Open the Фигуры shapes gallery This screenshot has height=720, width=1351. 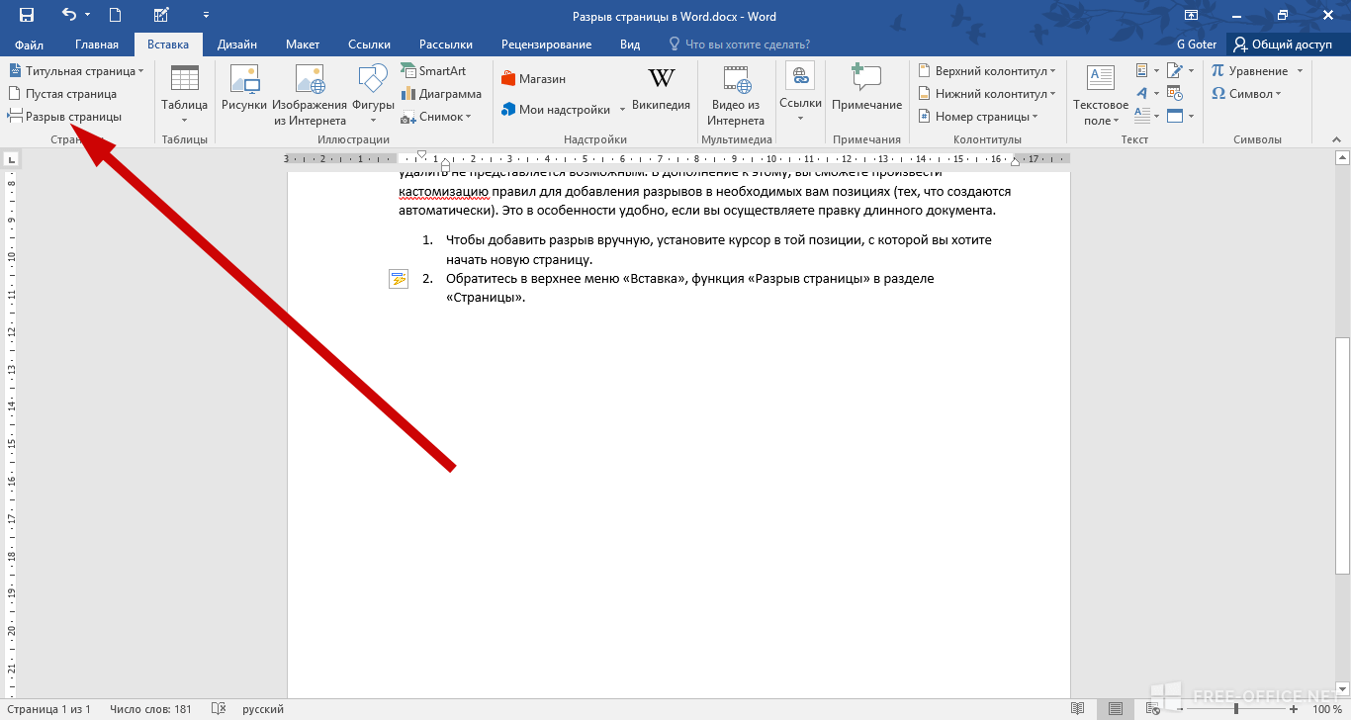coord(373,94)
